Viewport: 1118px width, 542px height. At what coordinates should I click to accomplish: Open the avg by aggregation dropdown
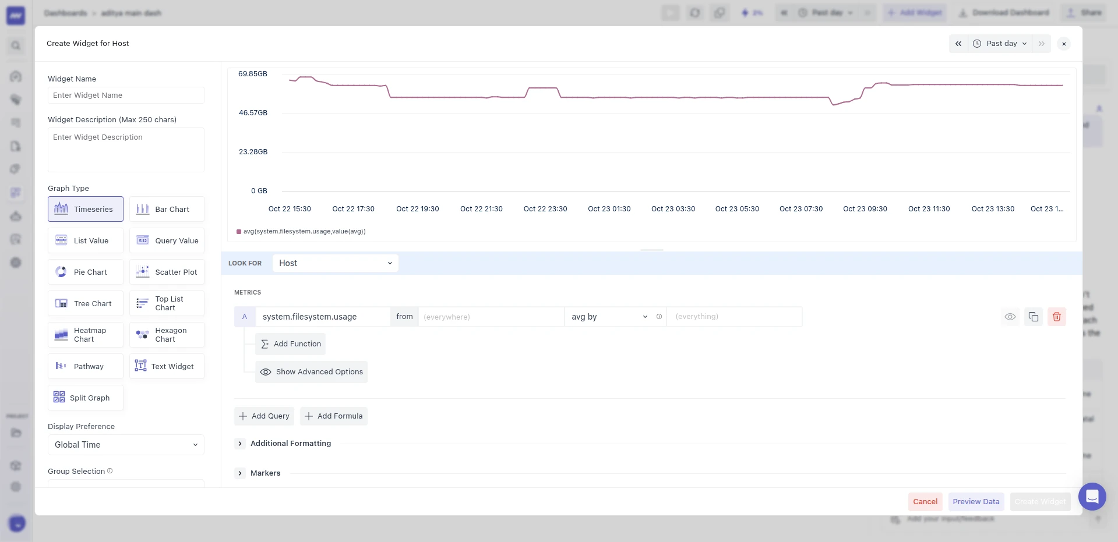(609, 317)
